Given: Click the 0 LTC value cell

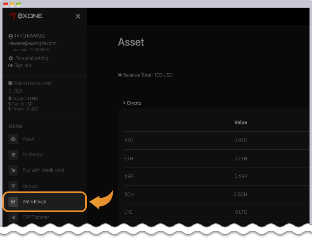Looking at the screenshot, I should point(241,212).
